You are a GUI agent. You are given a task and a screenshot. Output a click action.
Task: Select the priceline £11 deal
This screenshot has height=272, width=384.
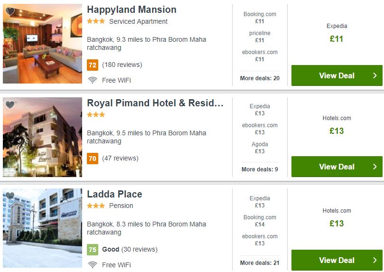pyautogui.click(x=260, y=37)
